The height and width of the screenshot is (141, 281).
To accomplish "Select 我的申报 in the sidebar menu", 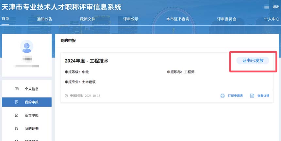I will [27, 102].
